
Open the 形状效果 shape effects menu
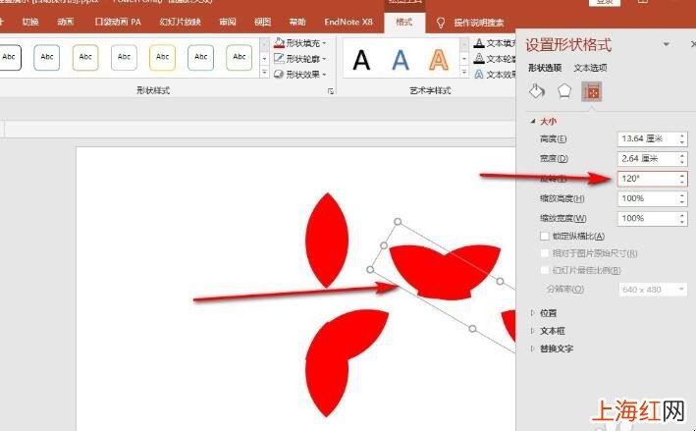pos(300,75)
